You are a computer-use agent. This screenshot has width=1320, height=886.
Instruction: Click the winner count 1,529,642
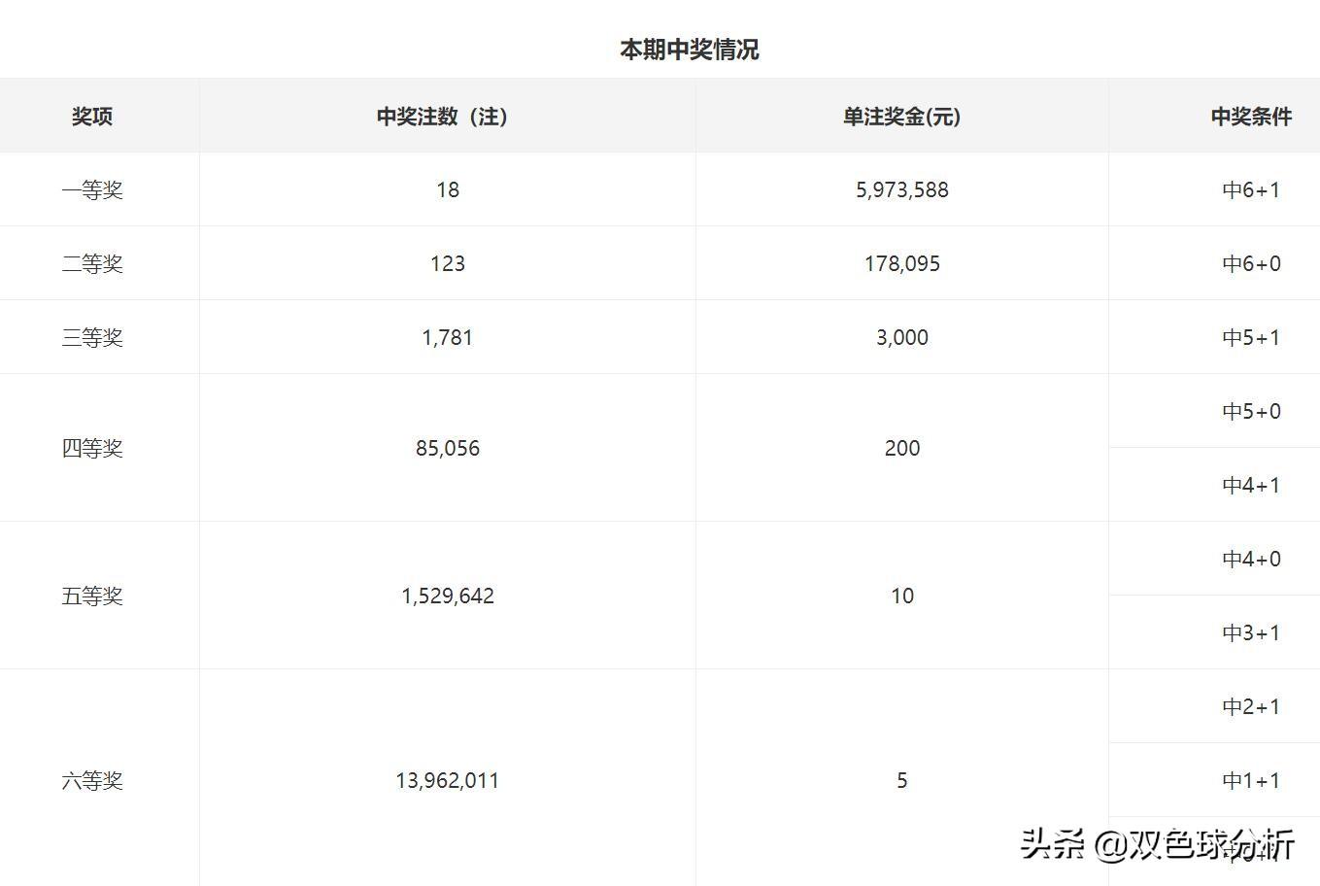coord(447,596)
